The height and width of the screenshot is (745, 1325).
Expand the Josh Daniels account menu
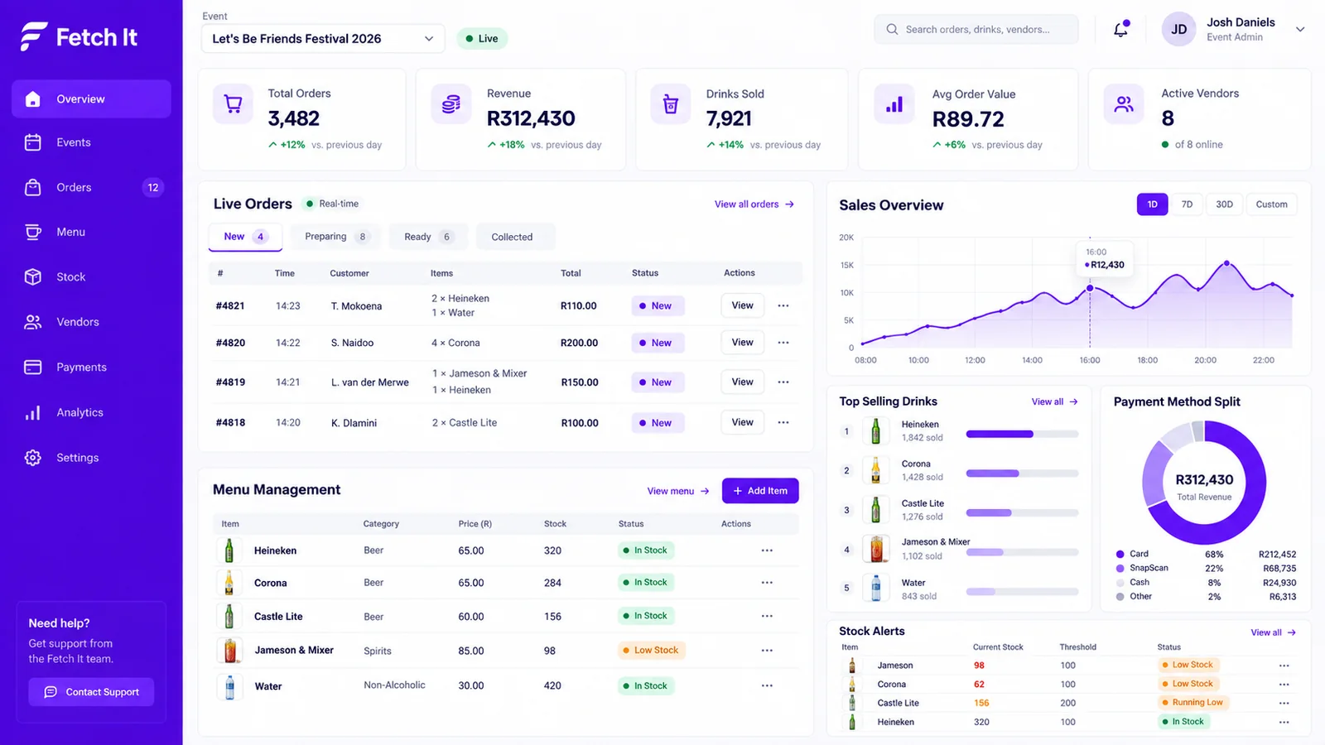point(1300,29)
